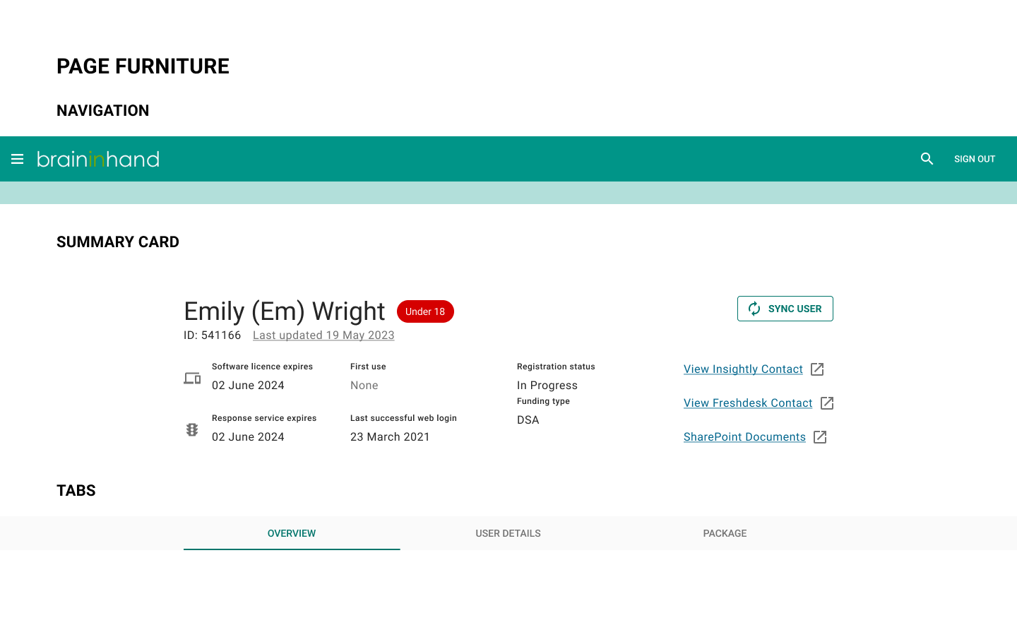Click the sync arrows icon
This screenshot has height=625, width=1017.
[754, 309]
